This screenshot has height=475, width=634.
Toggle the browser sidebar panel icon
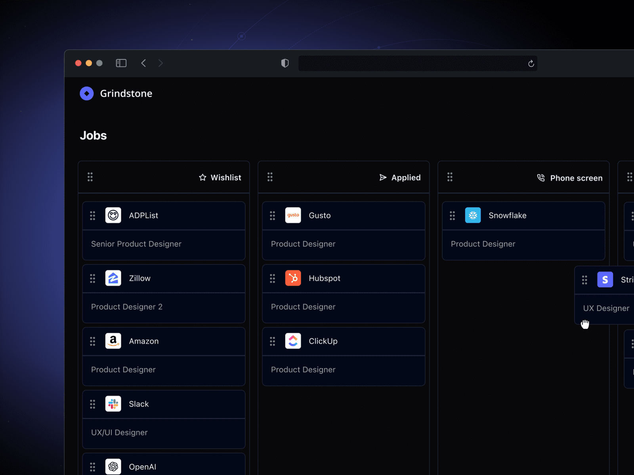121,63
